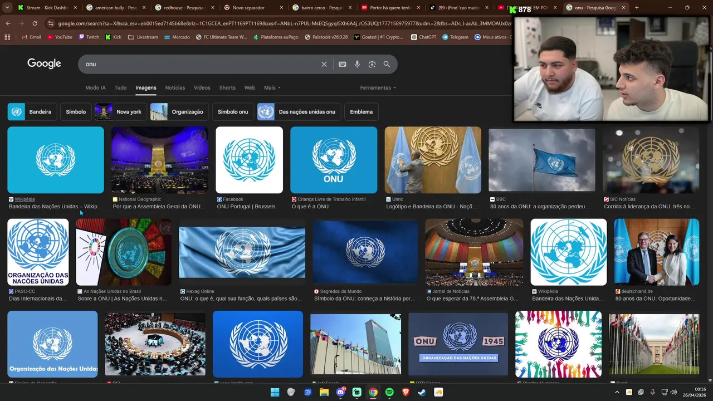The width and height of the screenshot is (713, 401).
Task: Filter images by Símbolo onu chip
Action: tap(233, 112)
